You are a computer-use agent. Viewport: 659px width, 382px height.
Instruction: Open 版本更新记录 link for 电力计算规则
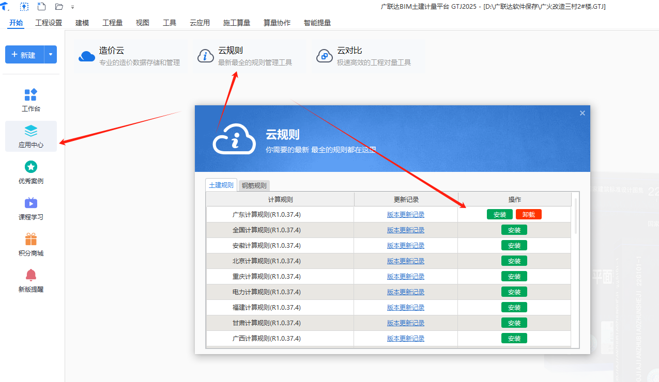point(406,292)
